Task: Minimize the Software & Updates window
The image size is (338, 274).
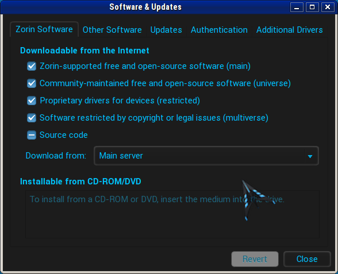Action: click(x=297, y=7)
